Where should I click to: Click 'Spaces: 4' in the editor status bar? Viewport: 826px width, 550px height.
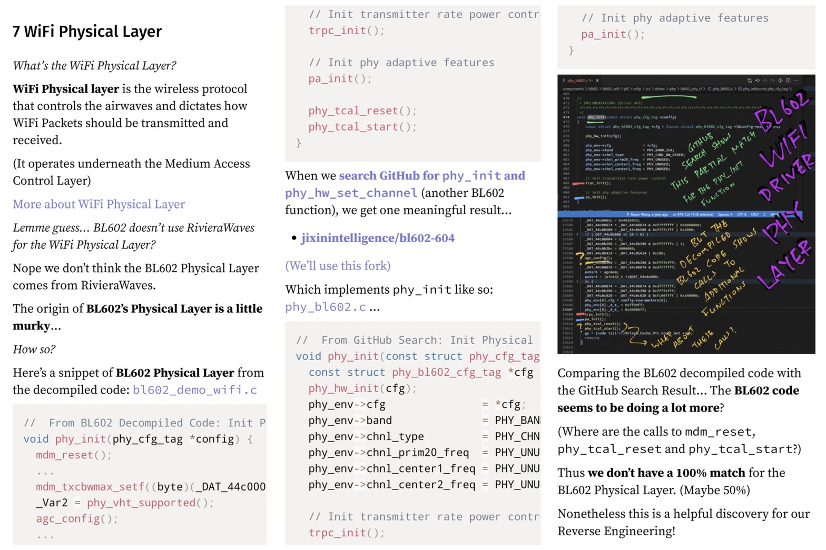724,214
